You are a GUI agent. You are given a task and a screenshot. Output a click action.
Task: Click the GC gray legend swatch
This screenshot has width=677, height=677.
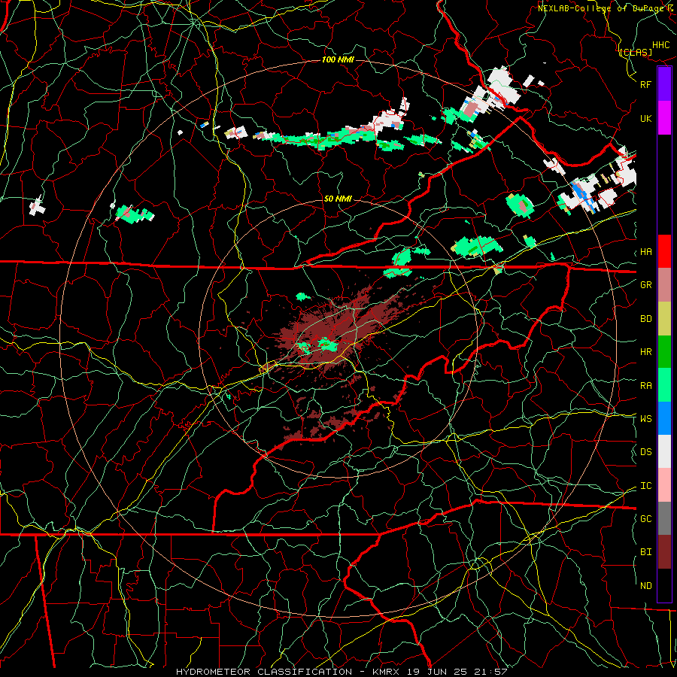tap(664, 518)
